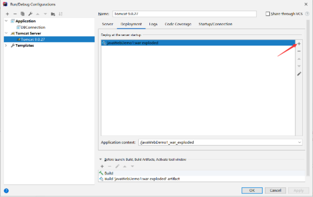Move deployment artifact down
Viewport: 313px width, 197px height.
(299, 66)
